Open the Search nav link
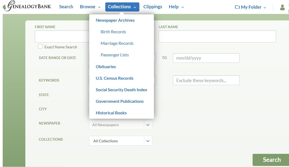Viewport: 289px width, 167px height. pos(66,7)
